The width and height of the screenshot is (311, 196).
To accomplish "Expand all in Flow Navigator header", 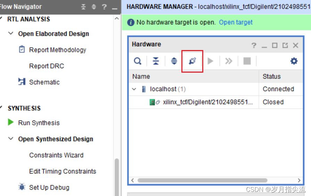I will (94, 7).
